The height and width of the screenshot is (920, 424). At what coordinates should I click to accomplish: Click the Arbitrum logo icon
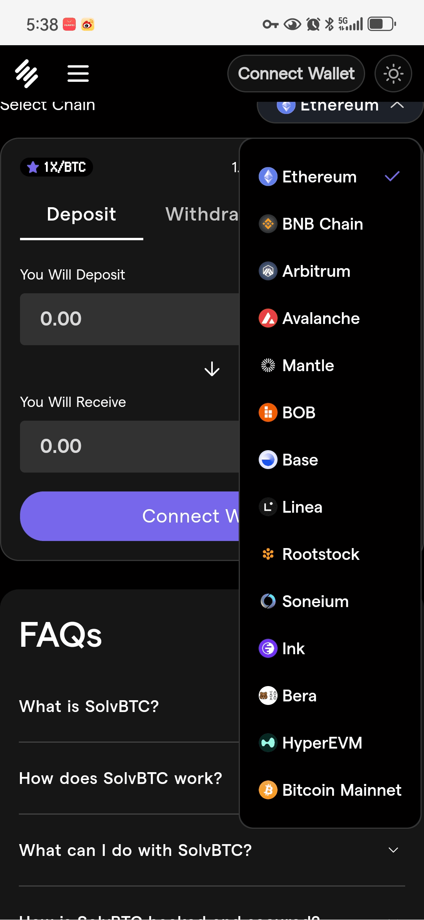tap(268, 271)
